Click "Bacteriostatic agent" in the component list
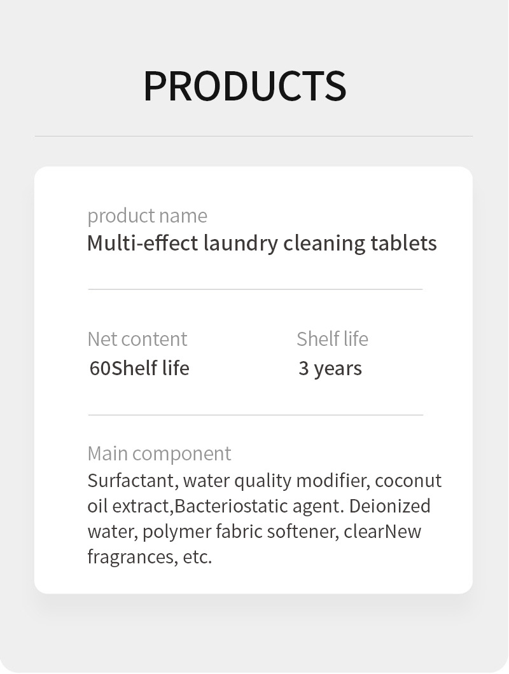 [257, 506]
